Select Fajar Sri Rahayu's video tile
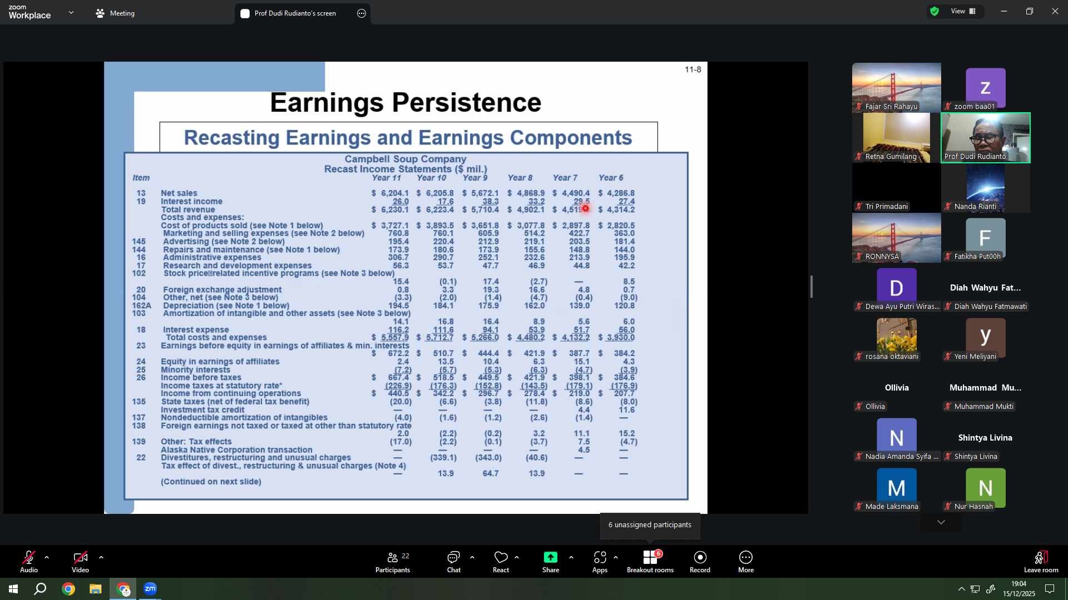 [x=897, y=88]
